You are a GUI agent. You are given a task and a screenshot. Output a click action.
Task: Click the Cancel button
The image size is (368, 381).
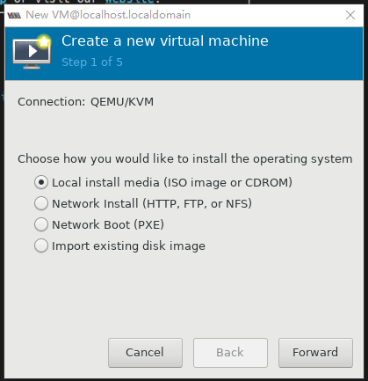pos(145,353)
